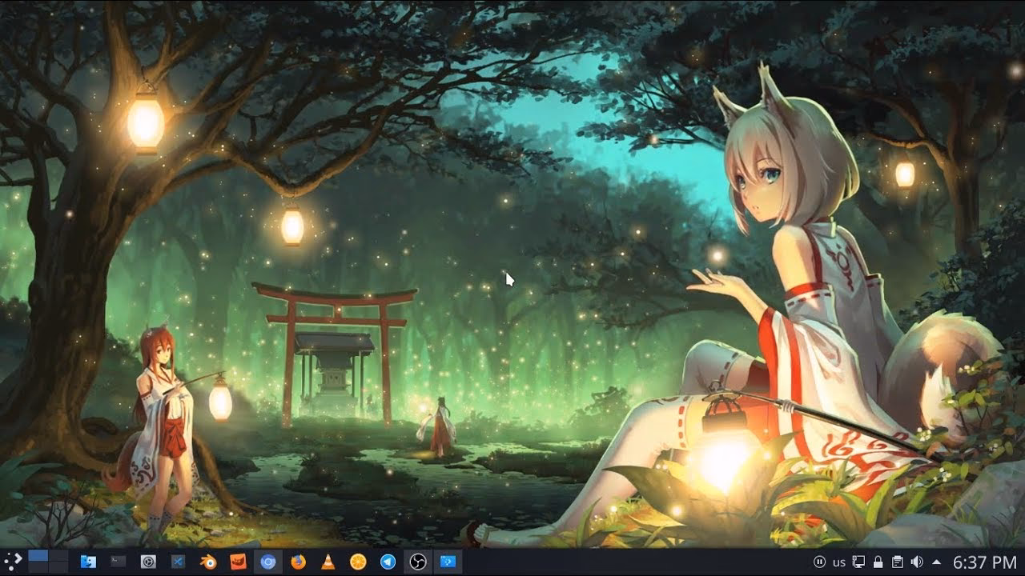Image resolution: width=1025 pixels, height=576 pixels.
Task: Launch Visual Studio Code from the taskbar
Action: pos(178,562)
